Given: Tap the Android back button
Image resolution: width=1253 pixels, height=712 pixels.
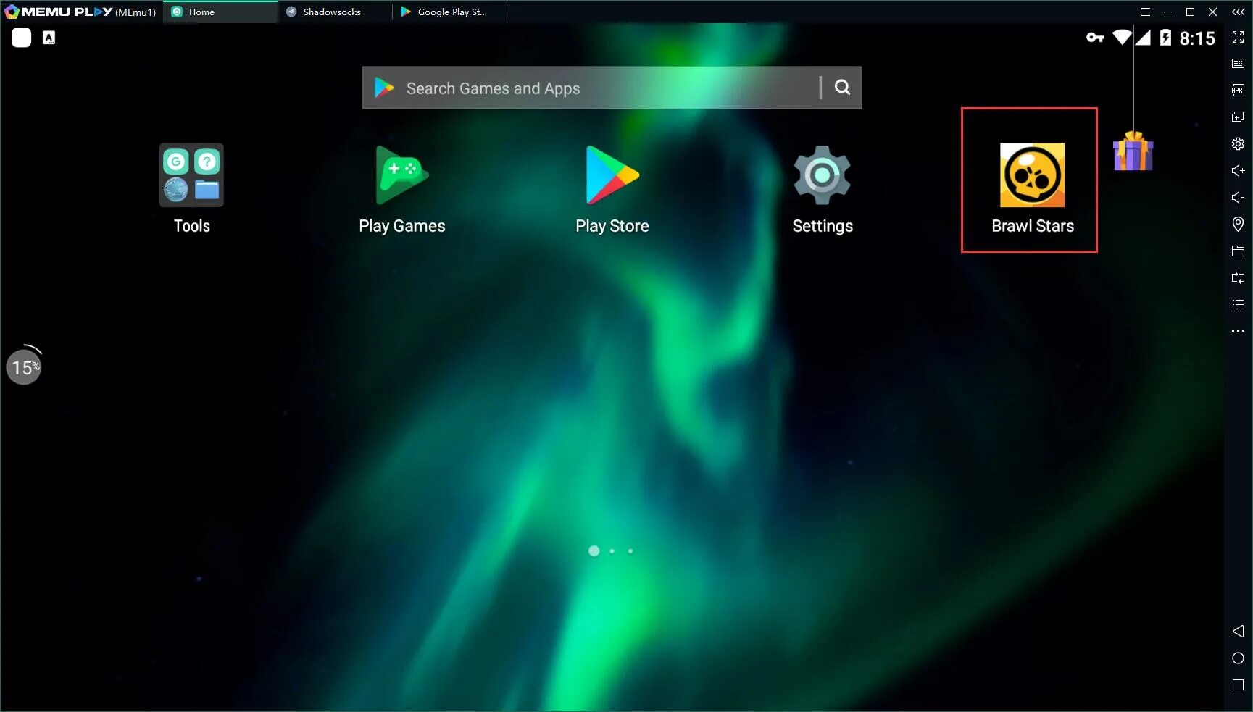Looking at the screenshot, I should coord(1238,631).
